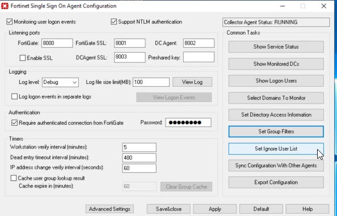The width and height of the screenshot is (337, 216).
Task: Click Sync Configuration With Other Agents
Action: 276,166
